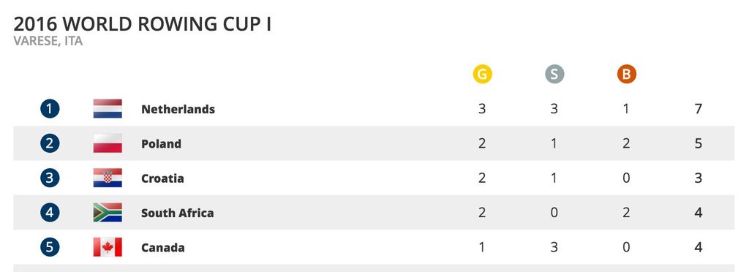The image size is (749, 272).
Task: Click Netherlands total medal count 7
Action: click(698, 109)
